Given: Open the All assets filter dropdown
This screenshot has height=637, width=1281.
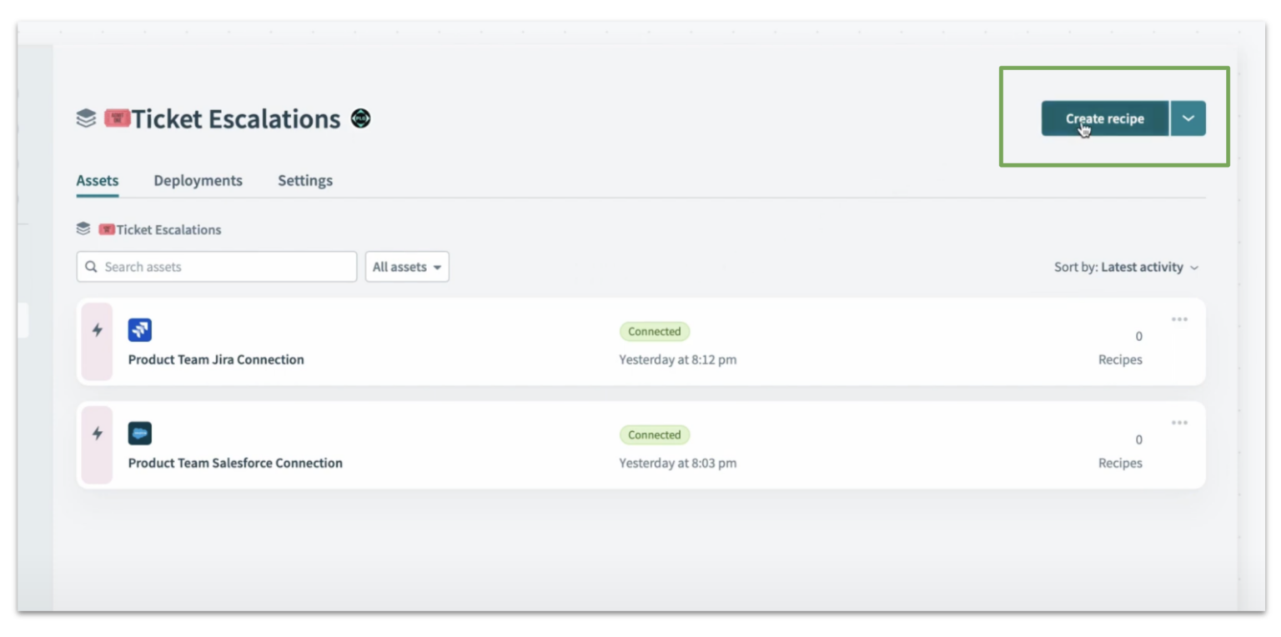Looking at the screenshot, I should [407, 266].
